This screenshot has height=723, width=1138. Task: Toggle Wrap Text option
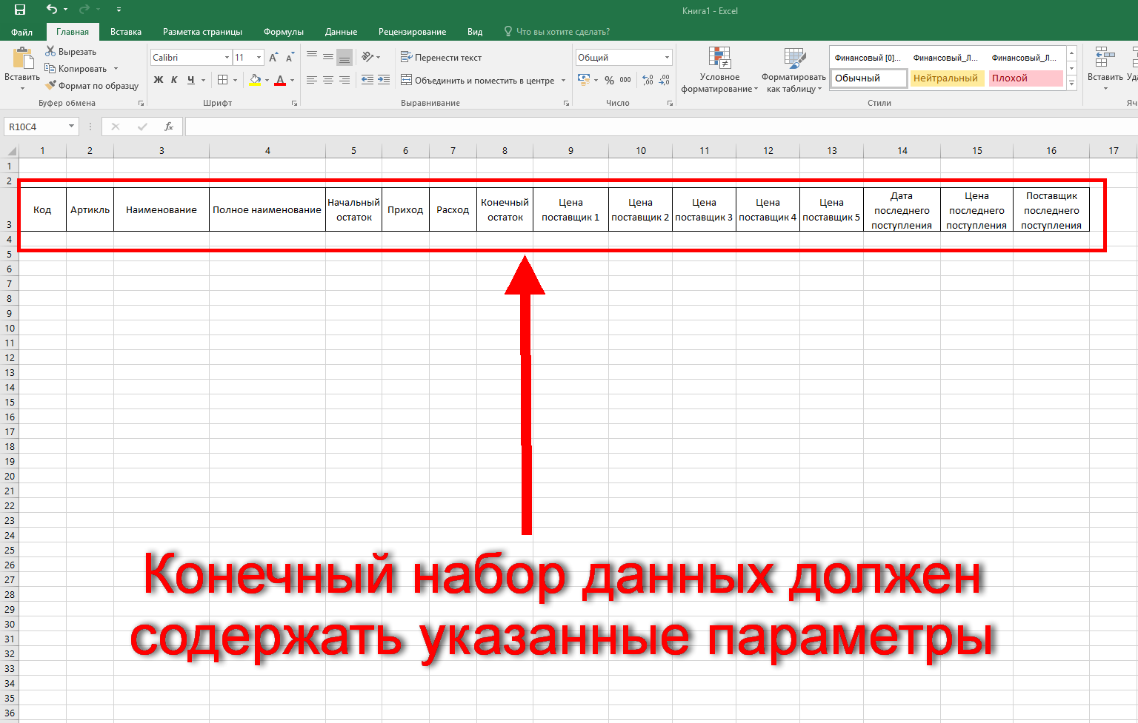(x=442, y=58)
